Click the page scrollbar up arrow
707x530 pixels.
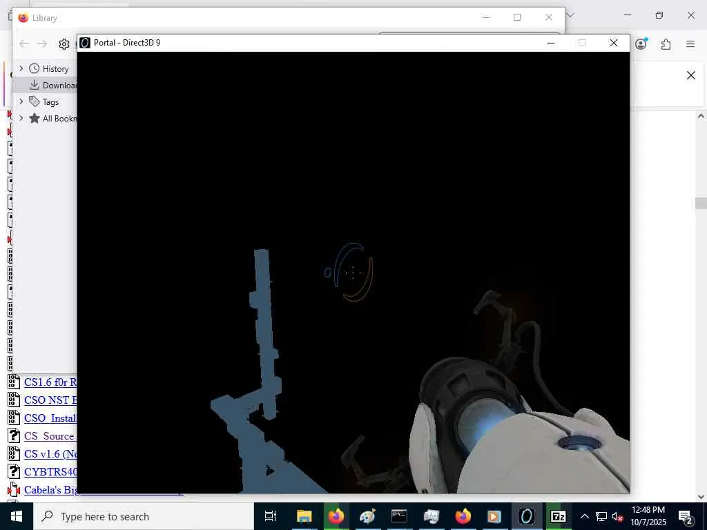(x=701, y=116)
